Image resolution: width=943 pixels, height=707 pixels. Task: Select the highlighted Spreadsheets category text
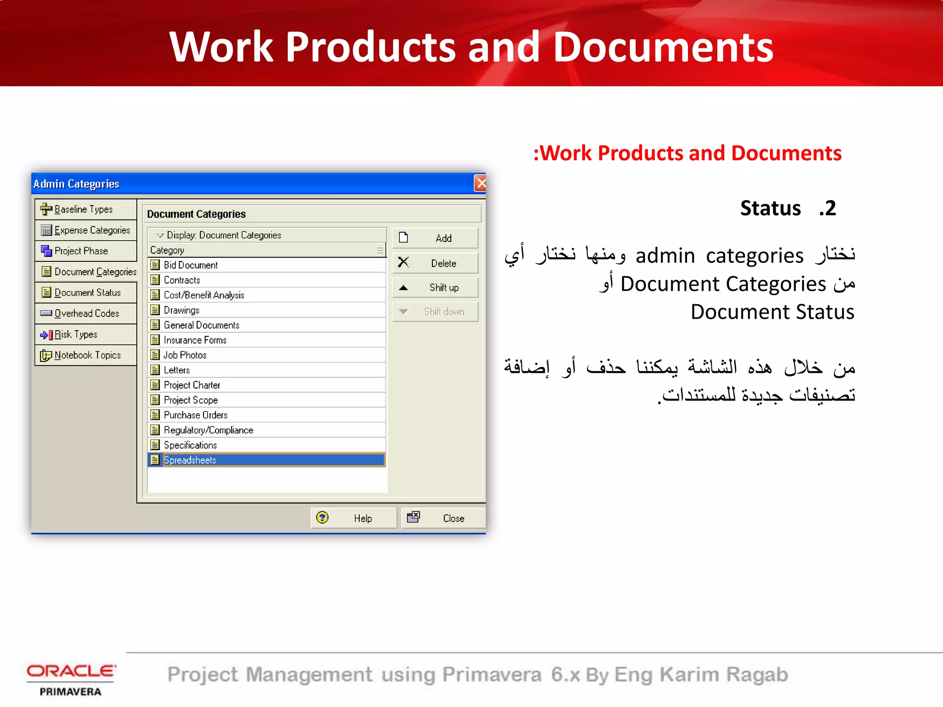coord(190,460)
